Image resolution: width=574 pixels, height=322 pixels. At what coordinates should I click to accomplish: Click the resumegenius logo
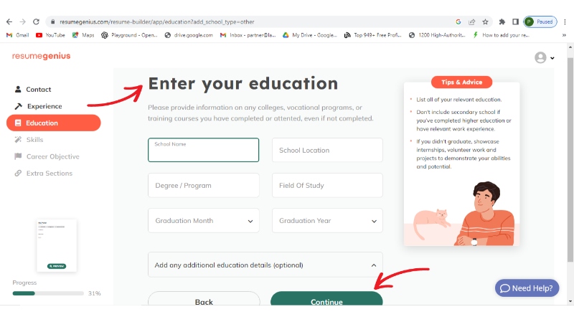click(x=41, y=57)
